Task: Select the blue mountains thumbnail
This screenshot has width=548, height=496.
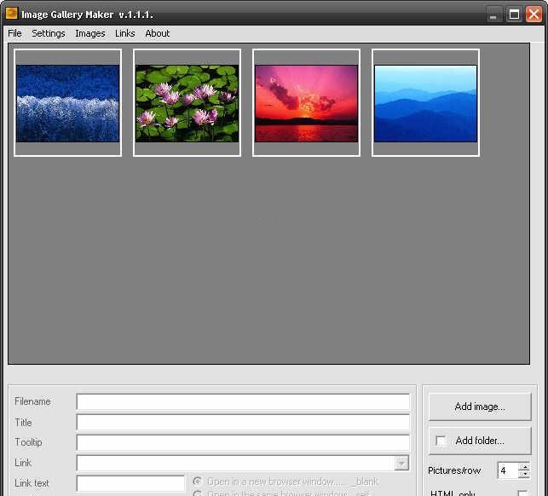Action: [425, 103]
